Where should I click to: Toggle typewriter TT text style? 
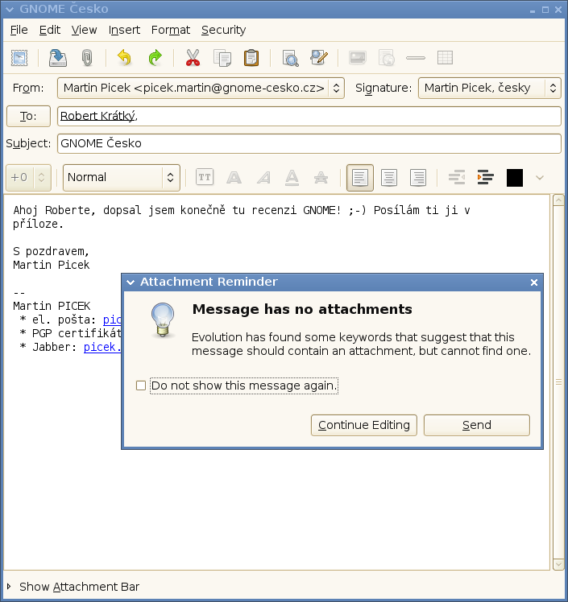pyautogui.click(x=205, y=177)
